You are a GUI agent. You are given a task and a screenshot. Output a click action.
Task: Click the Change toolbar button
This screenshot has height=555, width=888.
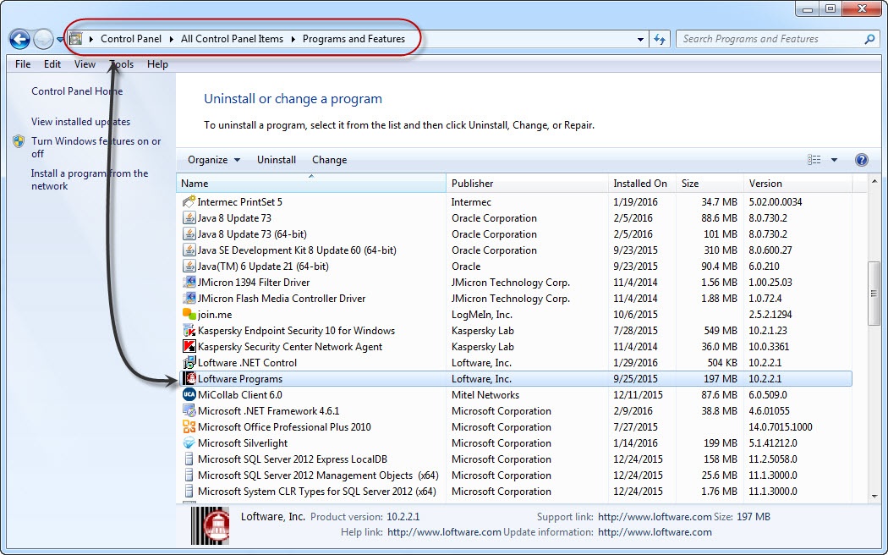pyautogui.click(x=329, y=160)
